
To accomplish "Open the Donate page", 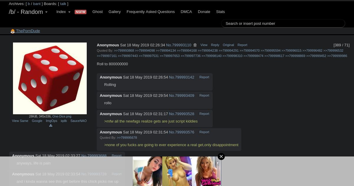I will point(204,12).
